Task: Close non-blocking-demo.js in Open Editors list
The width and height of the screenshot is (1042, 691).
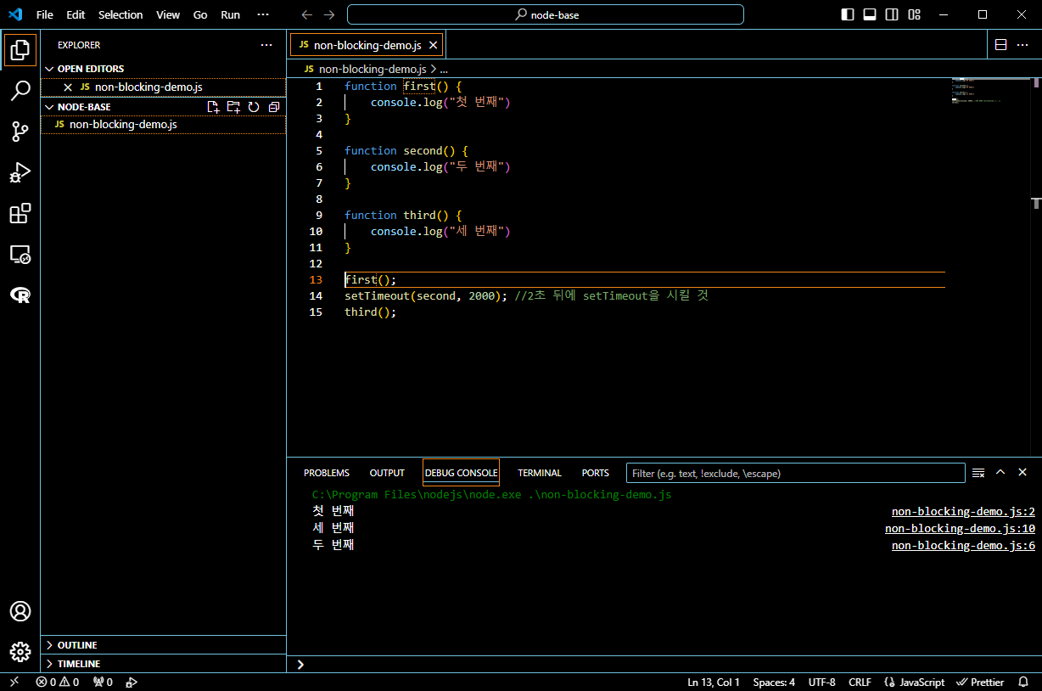Action: coord(68,87)
